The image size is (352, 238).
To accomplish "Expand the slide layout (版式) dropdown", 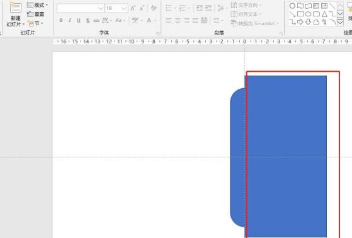I will (x=38, y=5).
